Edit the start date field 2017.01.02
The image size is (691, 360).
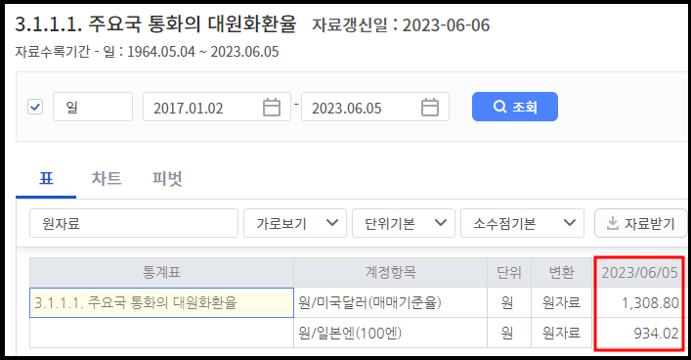point(217,107)
